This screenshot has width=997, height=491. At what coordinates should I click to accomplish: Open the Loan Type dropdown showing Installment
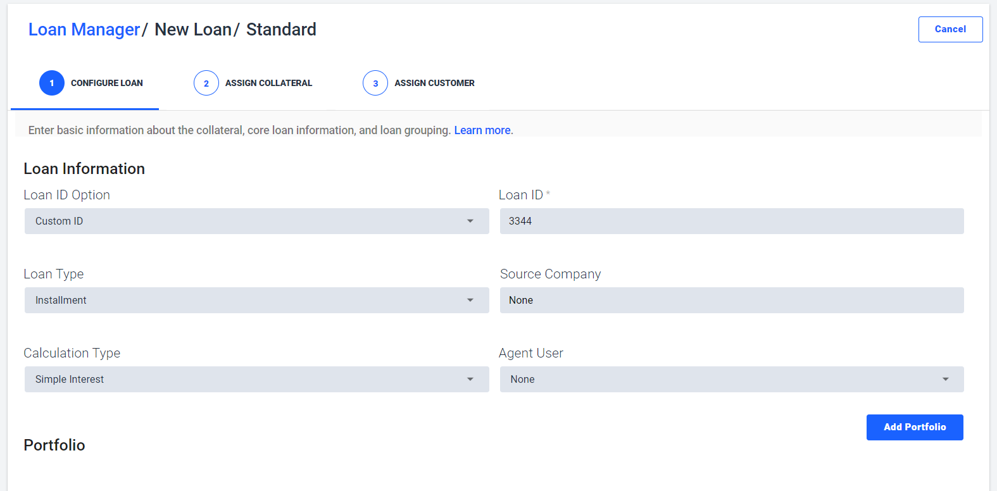[x=257, y=301]
